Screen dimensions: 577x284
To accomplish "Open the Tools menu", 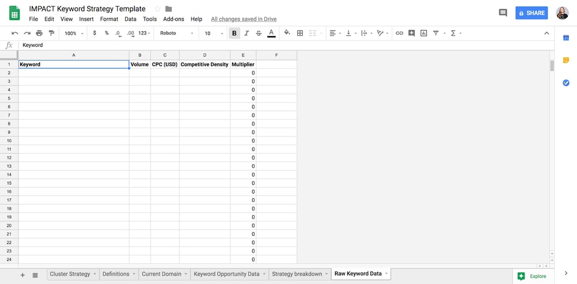I will [x=150, y=19].
